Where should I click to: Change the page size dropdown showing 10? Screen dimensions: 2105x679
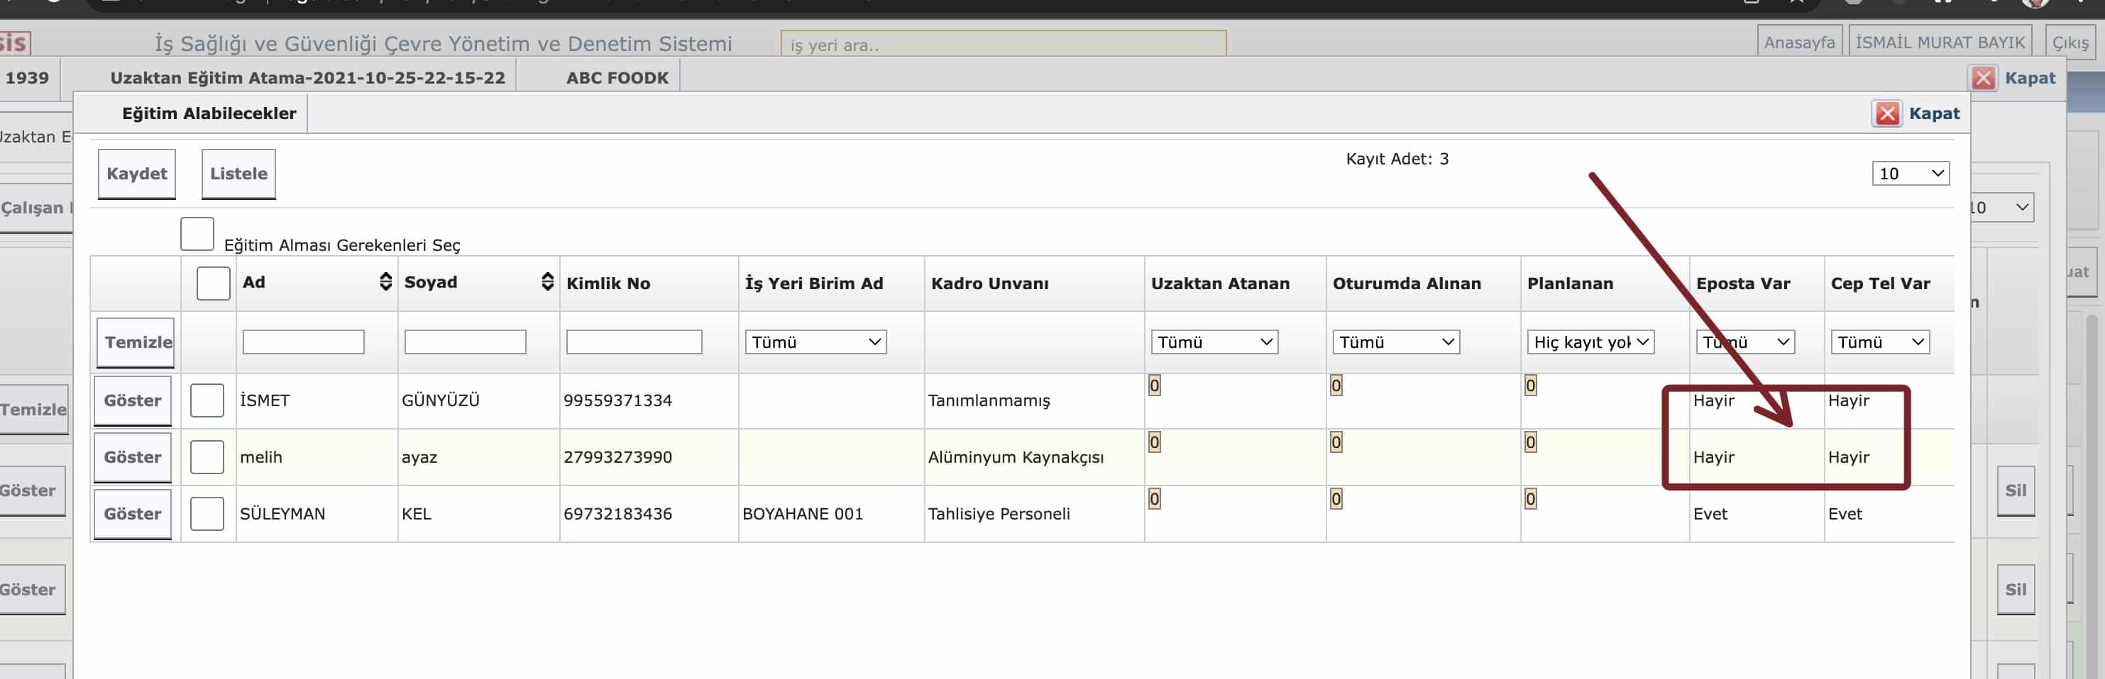[x=1910, y=173]
